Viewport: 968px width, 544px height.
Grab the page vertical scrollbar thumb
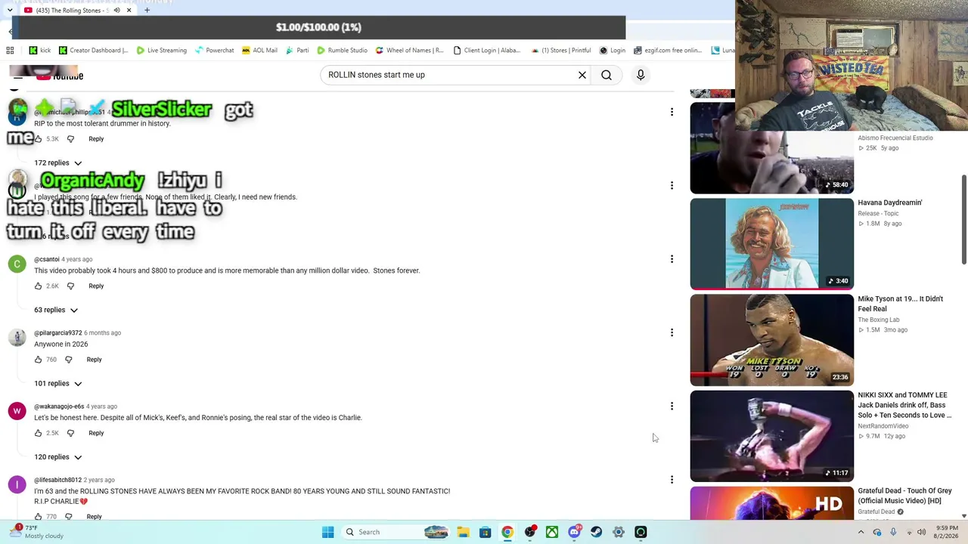pyautogui.click(x=963, y=221)
